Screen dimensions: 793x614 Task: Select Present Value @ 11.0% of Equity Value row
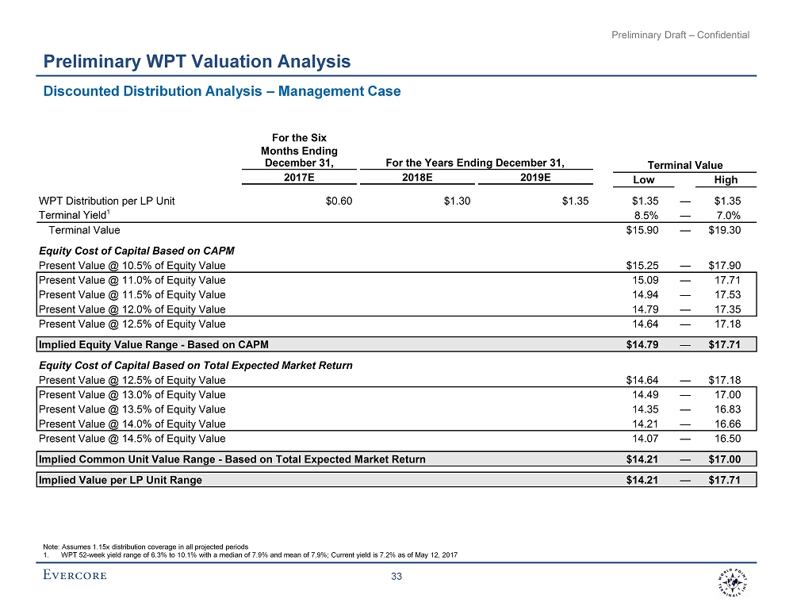click(x=132, y=280)
